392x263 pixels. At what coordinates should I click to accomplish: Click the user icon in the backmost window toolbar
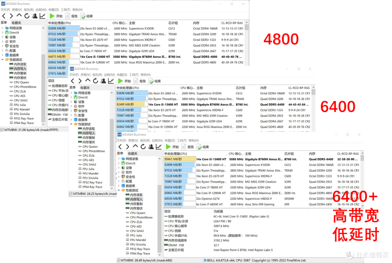pyautogui.click(x=35, y=16)
